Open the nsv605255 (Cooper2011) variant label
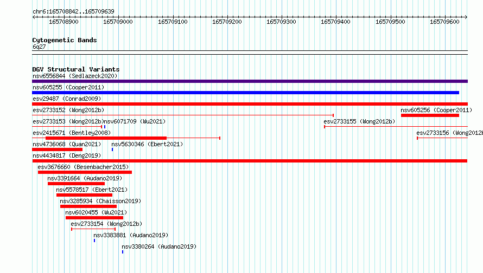Image resolution: width=483 pixels, height=273 pixels. (68, 87)
